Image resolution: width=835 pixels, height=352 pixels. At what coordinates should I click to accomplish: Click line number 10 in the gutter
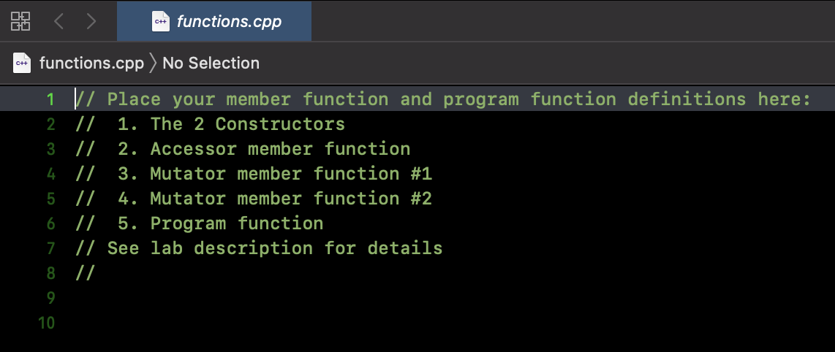[47, 323]
